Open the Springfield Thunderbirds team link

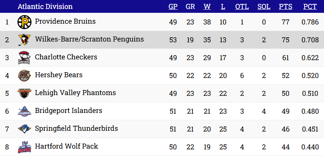pos(77,128)
